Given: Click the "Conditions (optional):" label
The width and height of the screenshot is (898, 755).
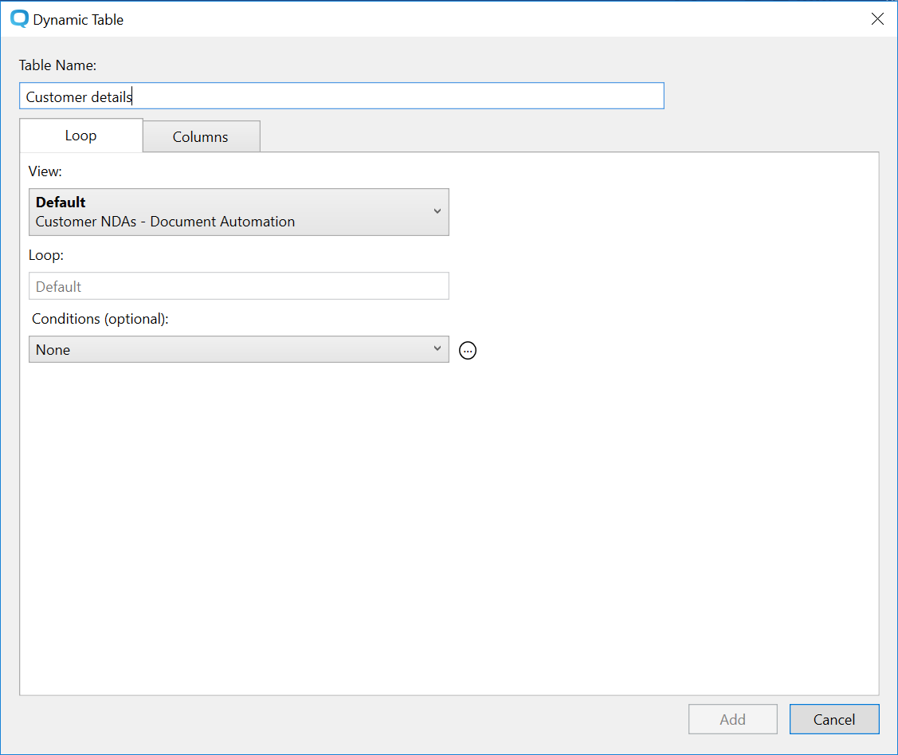Looking at the screenshot, I should (100, 318).
